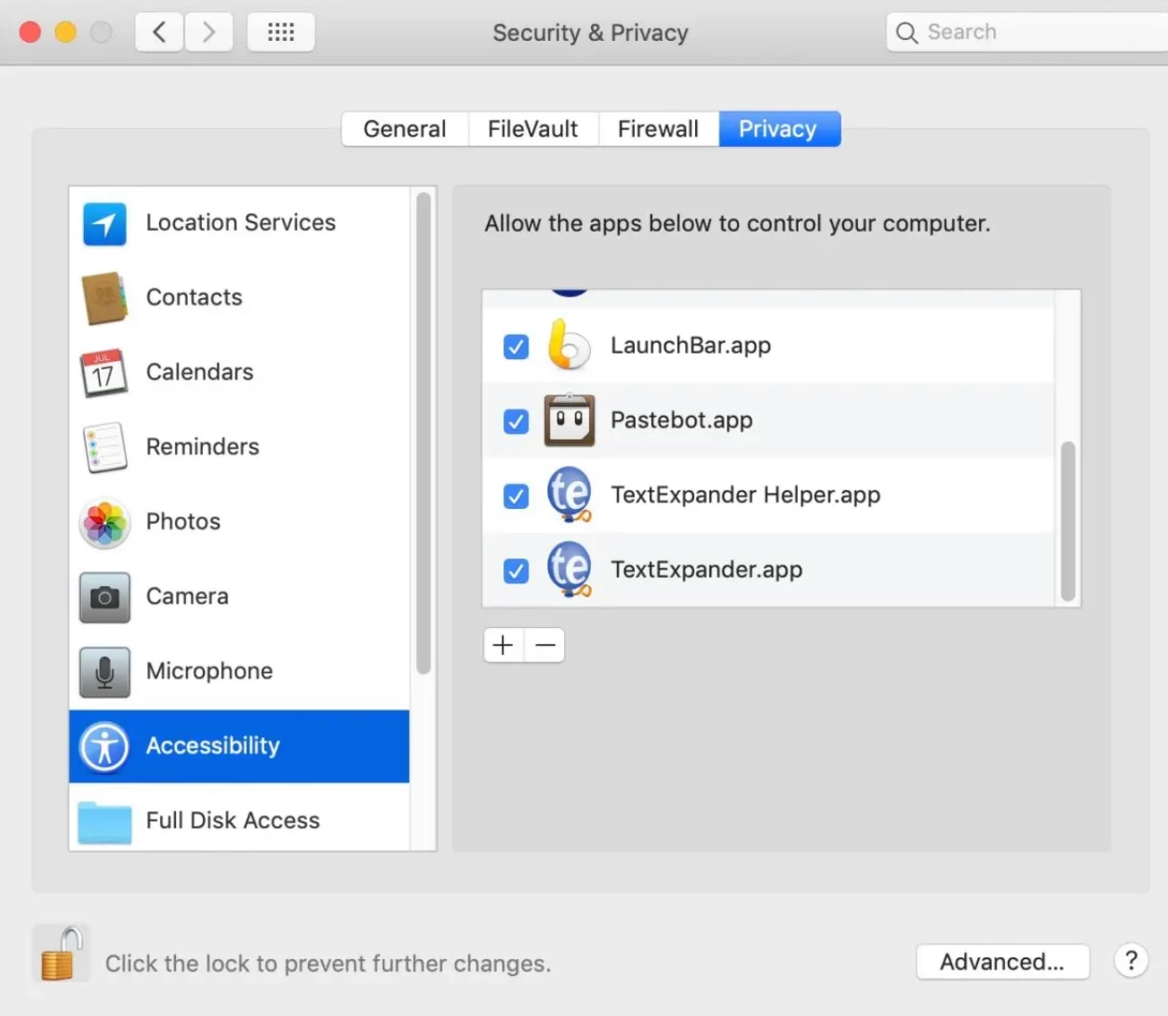Click the Location Services arrow icon
Viewport: 1168px width, 1016px height.
point(104,223)
